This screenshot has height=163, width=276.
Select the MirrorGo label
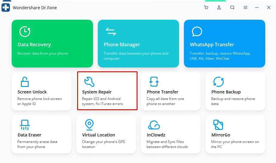(x=221, y=135)
